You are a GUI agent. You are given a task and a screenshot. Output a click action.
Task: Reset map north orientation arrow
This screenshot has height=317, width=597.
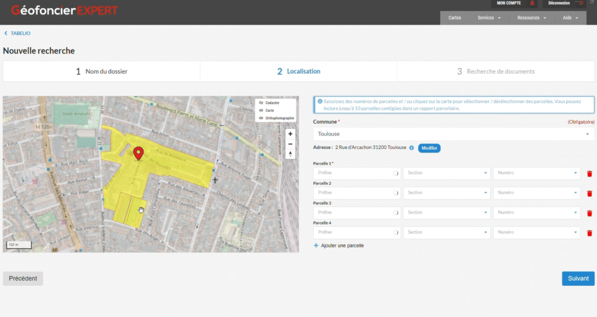pyautogui.click(x=290, y=154)
